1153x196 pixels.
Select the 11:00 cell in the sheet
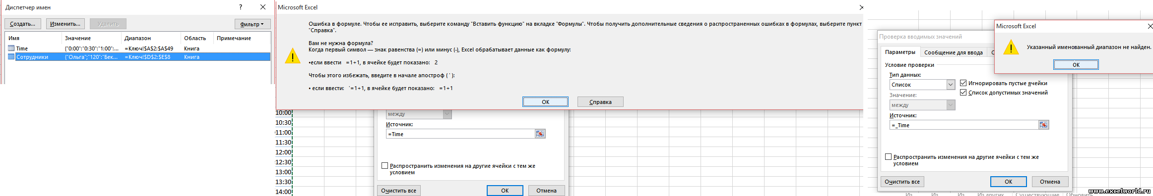pos(284,133)
